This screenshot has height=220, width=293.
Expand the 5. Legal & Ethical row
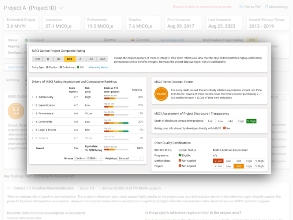point(33,130)
